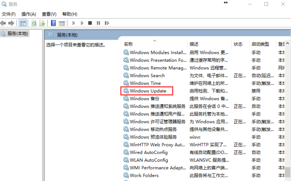Open the 操作(A) menu

29,14
